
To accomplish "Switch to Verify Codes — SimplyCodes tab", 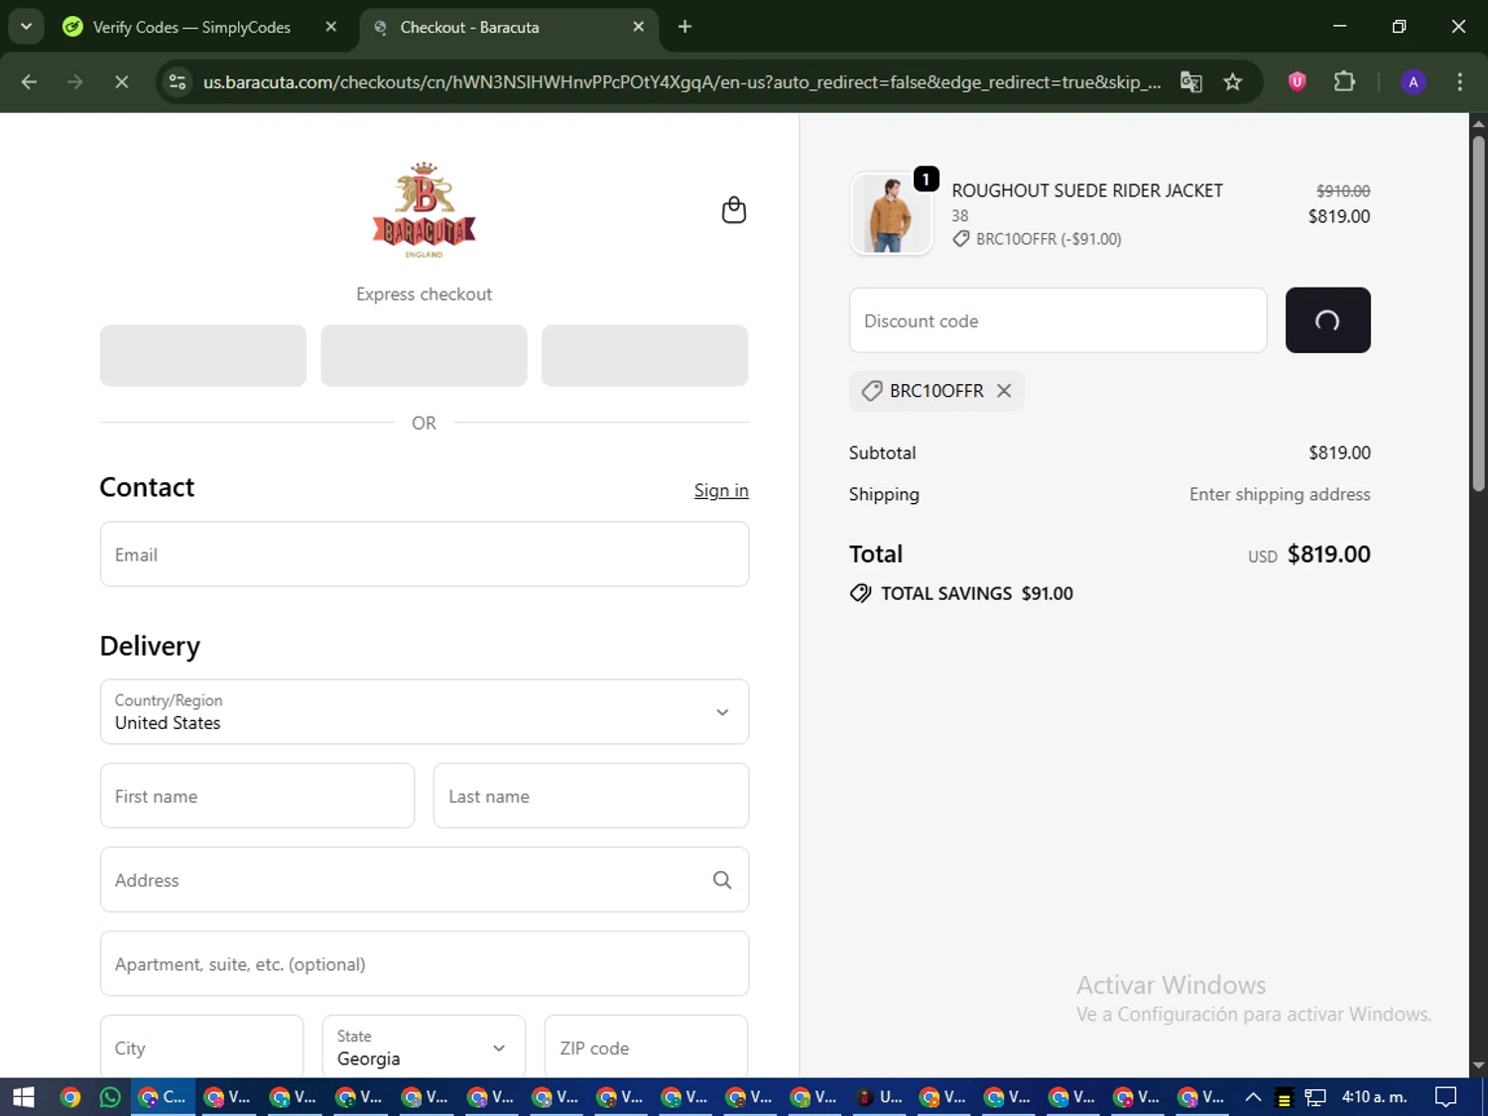I will (x=192, y=27).
